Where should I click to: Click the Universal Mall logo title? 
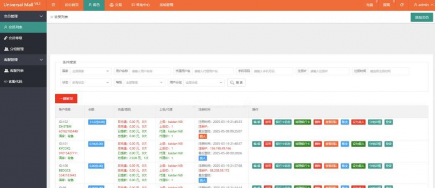pos(22,5)
